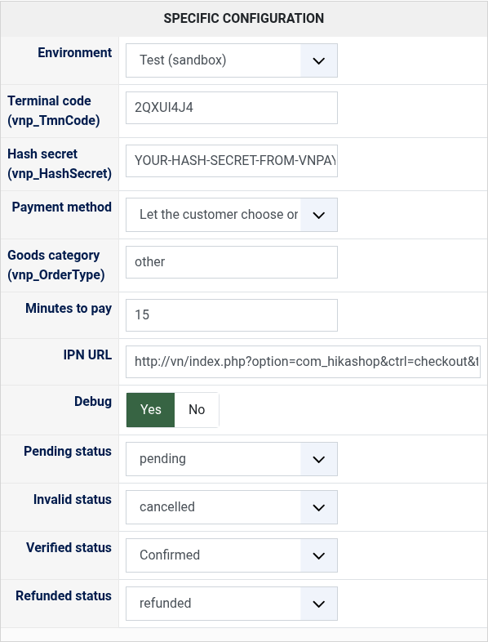The height and width of the screenshot is (642, 488).
Task: Expand the Pending status dropdown
Action: click(x=232, y=459)
